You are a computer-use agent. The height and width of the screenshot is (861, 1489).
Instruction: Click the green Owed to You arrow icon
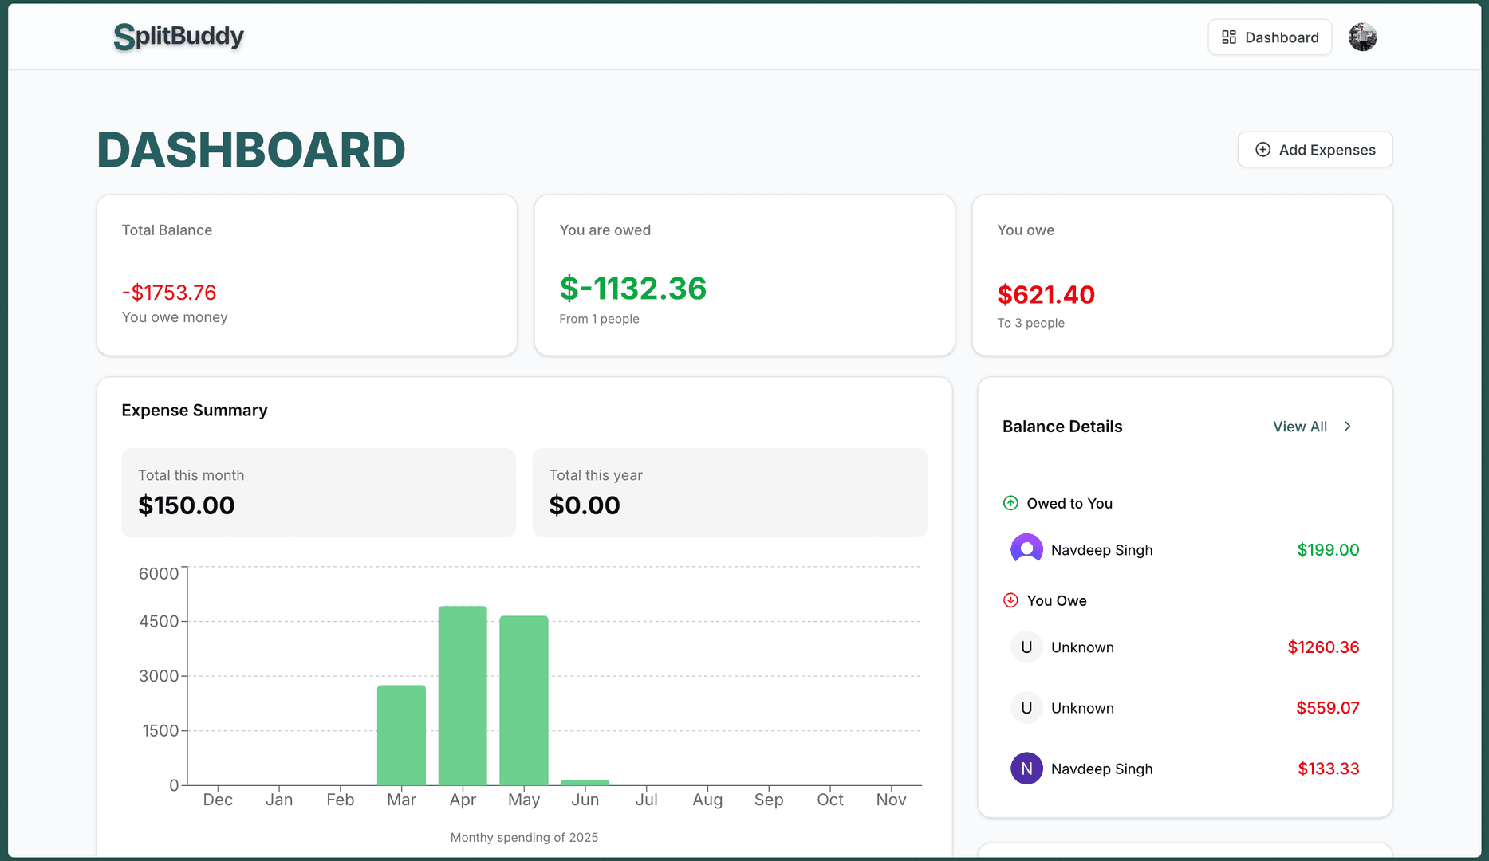coord(1010,503)
